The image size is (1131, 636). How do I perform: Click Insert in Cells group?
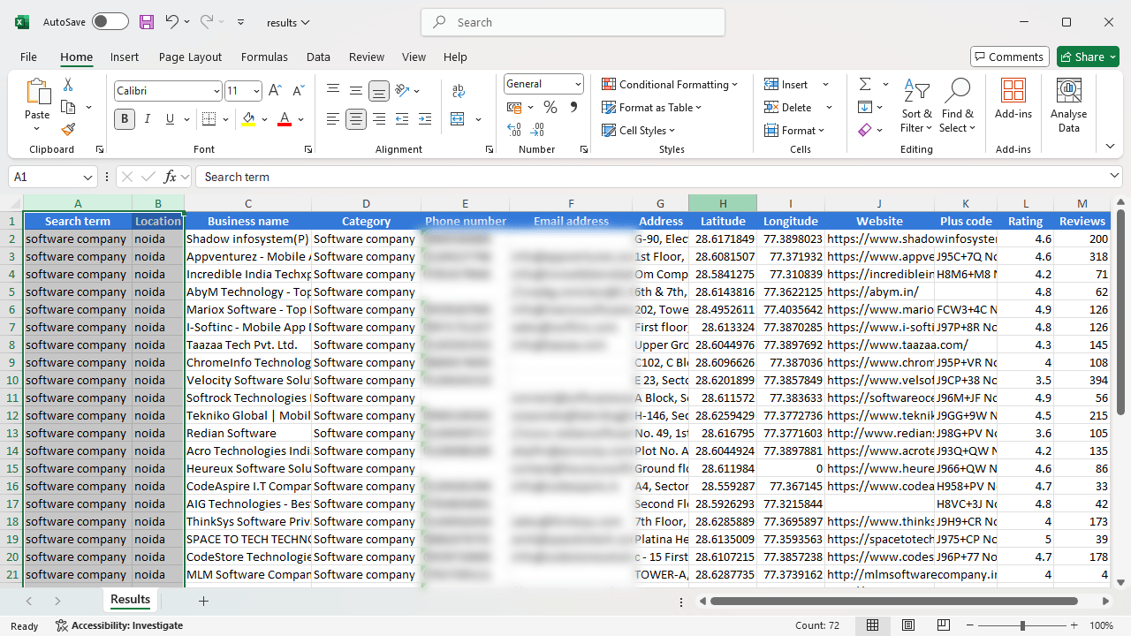point(786,84)
